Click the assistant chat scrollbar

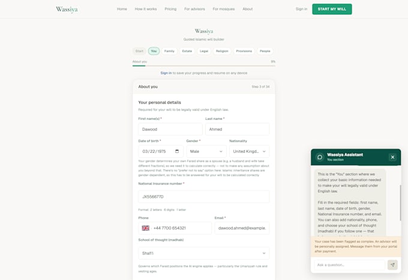[x=400, y=203]
